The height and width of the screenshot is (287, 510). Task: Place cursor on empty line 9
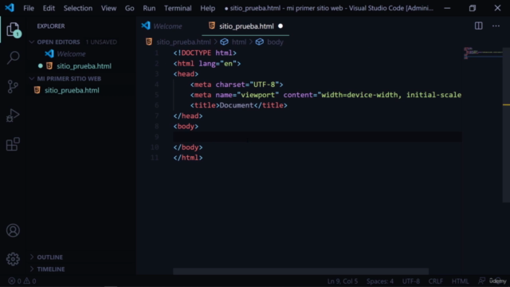[317, 136]
